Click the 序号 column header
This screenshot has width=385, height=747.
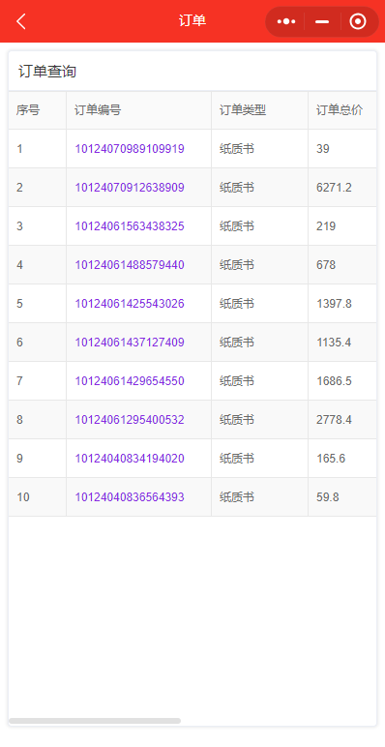coord(28,110)
